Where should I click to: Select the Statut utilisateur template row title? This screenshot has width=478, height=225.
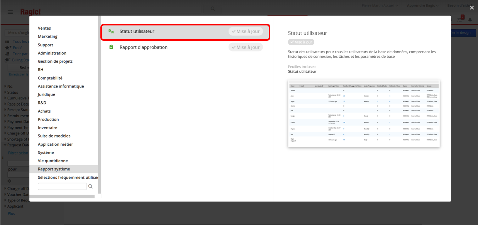click(x=137, y=31)
